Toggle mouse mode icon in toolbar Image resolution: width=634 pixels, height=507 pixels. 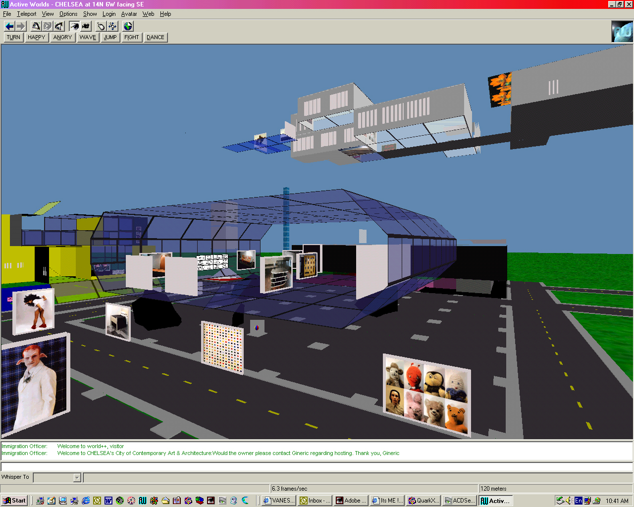click(101, 26)
